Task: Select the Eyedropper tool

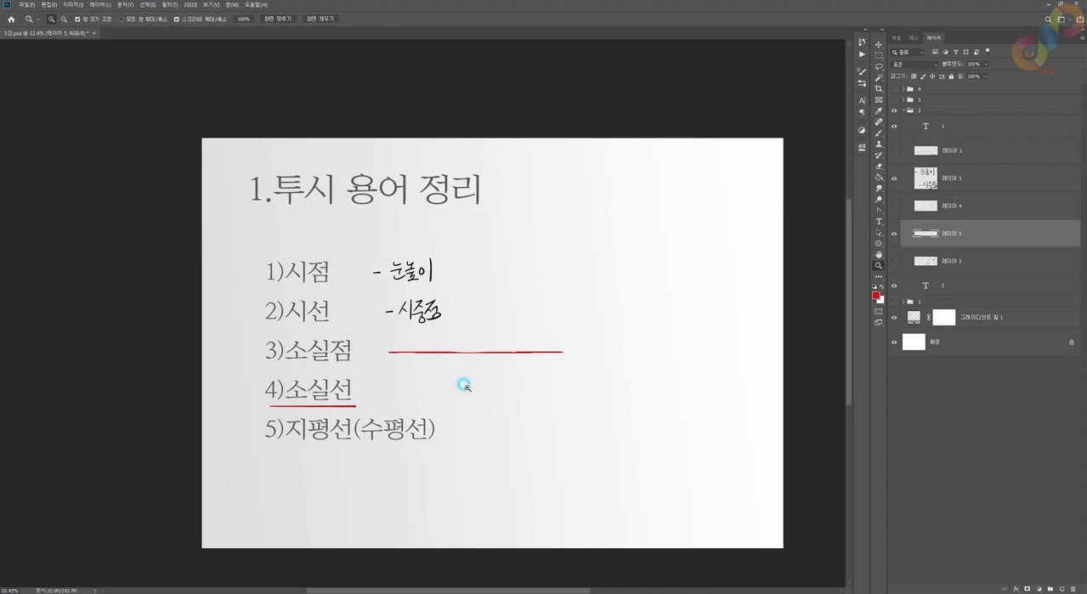Action: tap(879, 110)
